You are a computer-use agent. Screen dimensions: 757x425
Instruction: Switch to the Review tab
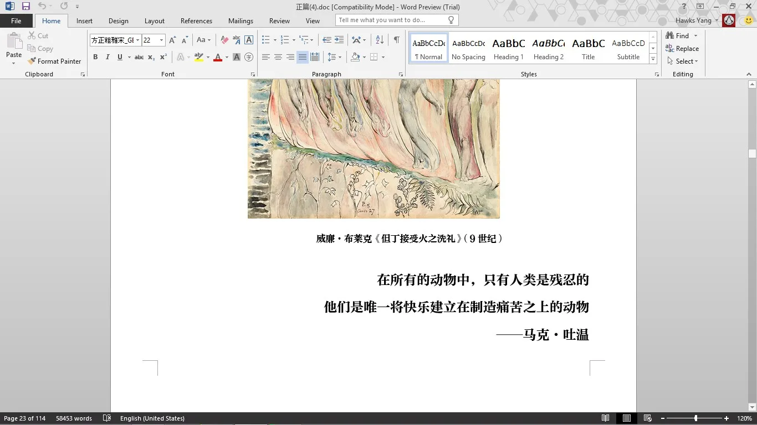tap(279, 20)
